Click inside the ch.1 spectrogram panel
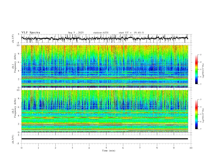The image size is (215, 166). click(105, 66)
